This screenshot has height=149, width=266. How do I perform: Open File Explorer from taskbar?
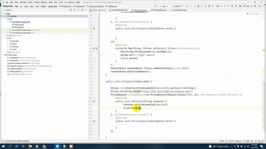point(30,146)
